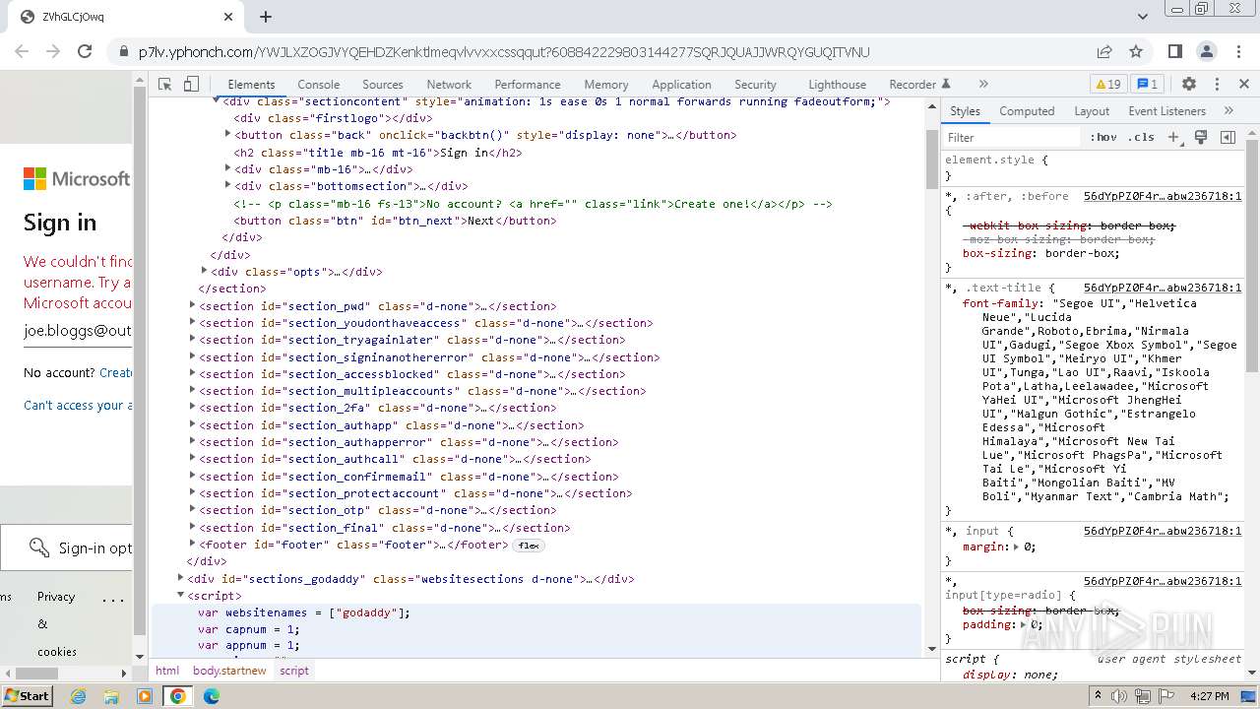This screenshot has width=1260, height=709.
Task: Share this page icon in address bar
Action: coord(1104,52)
